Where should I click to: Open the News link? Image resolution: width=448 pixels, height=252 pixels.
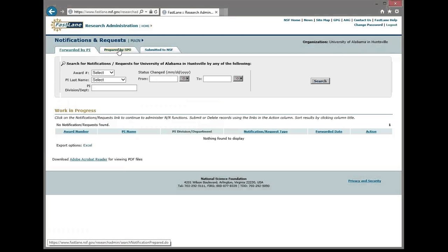308,20
